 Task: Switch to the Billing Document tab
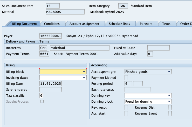point(24,24)
